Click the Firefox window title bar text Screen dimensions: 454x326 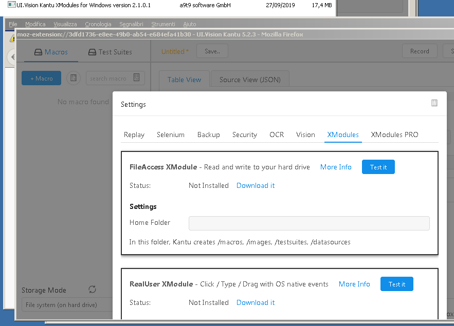pyautogui.click(x=160, y=34)
